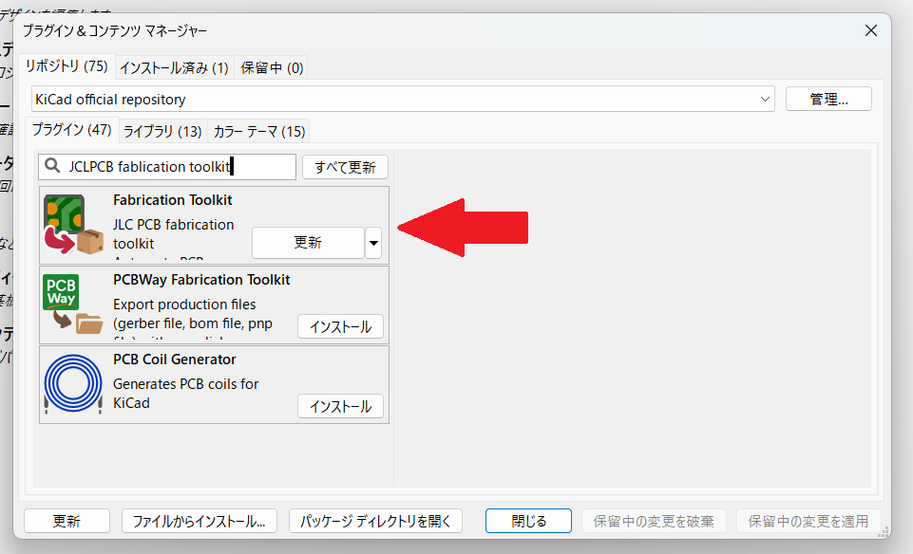The image size is (913, 554).
Task: Click the Fabrication Toolkit plugin icon
Action: pos(73,225)
